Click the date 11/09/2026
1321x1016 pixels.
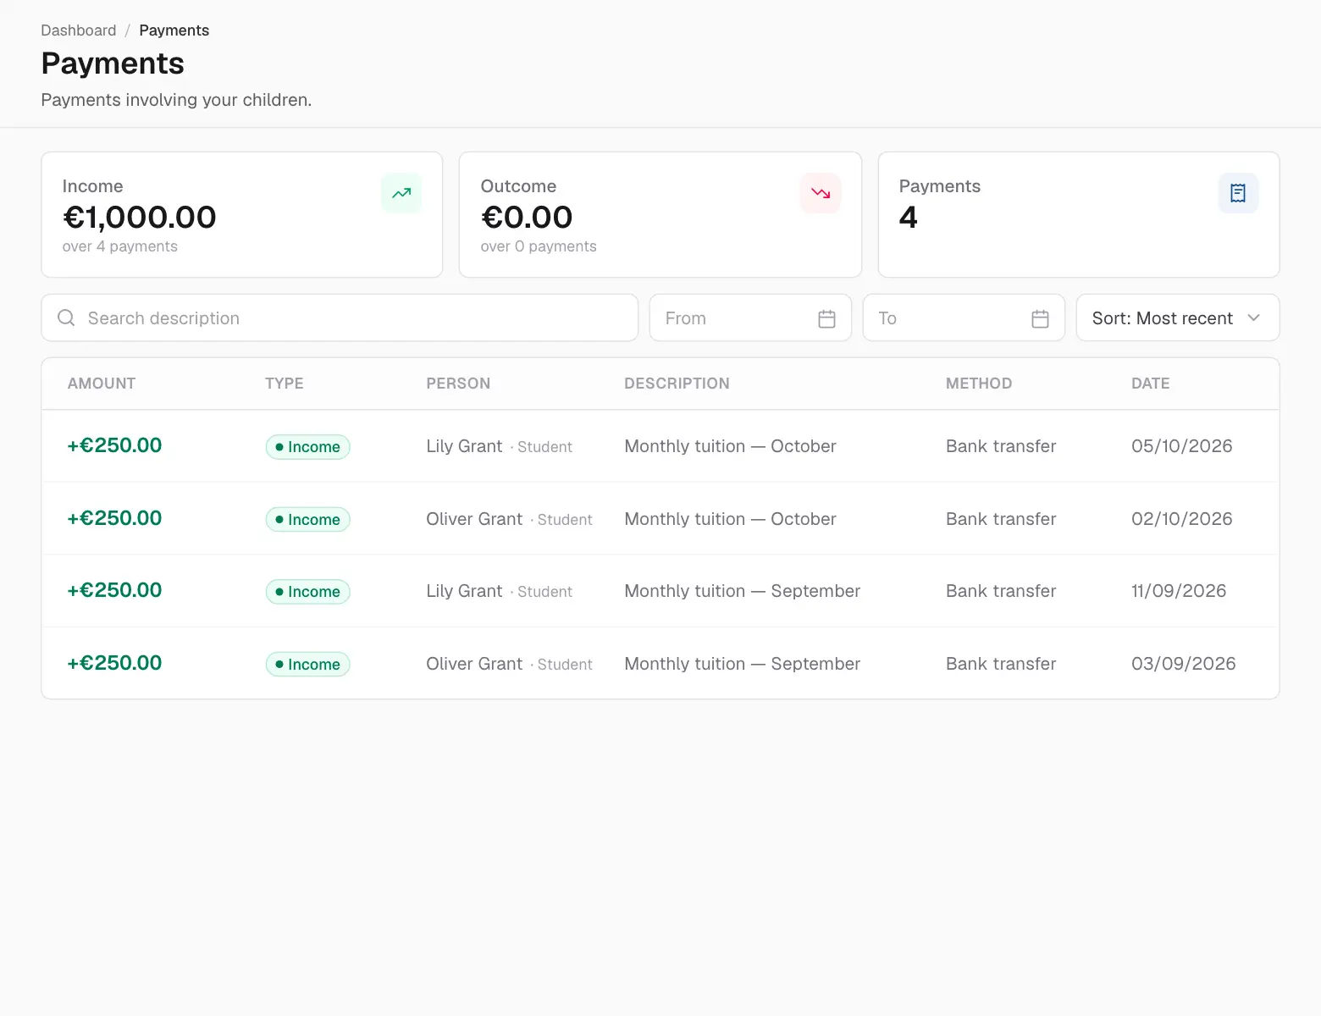click(1179, 591)
